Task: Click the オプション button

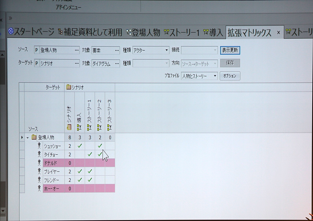Action: coord(230,76)
